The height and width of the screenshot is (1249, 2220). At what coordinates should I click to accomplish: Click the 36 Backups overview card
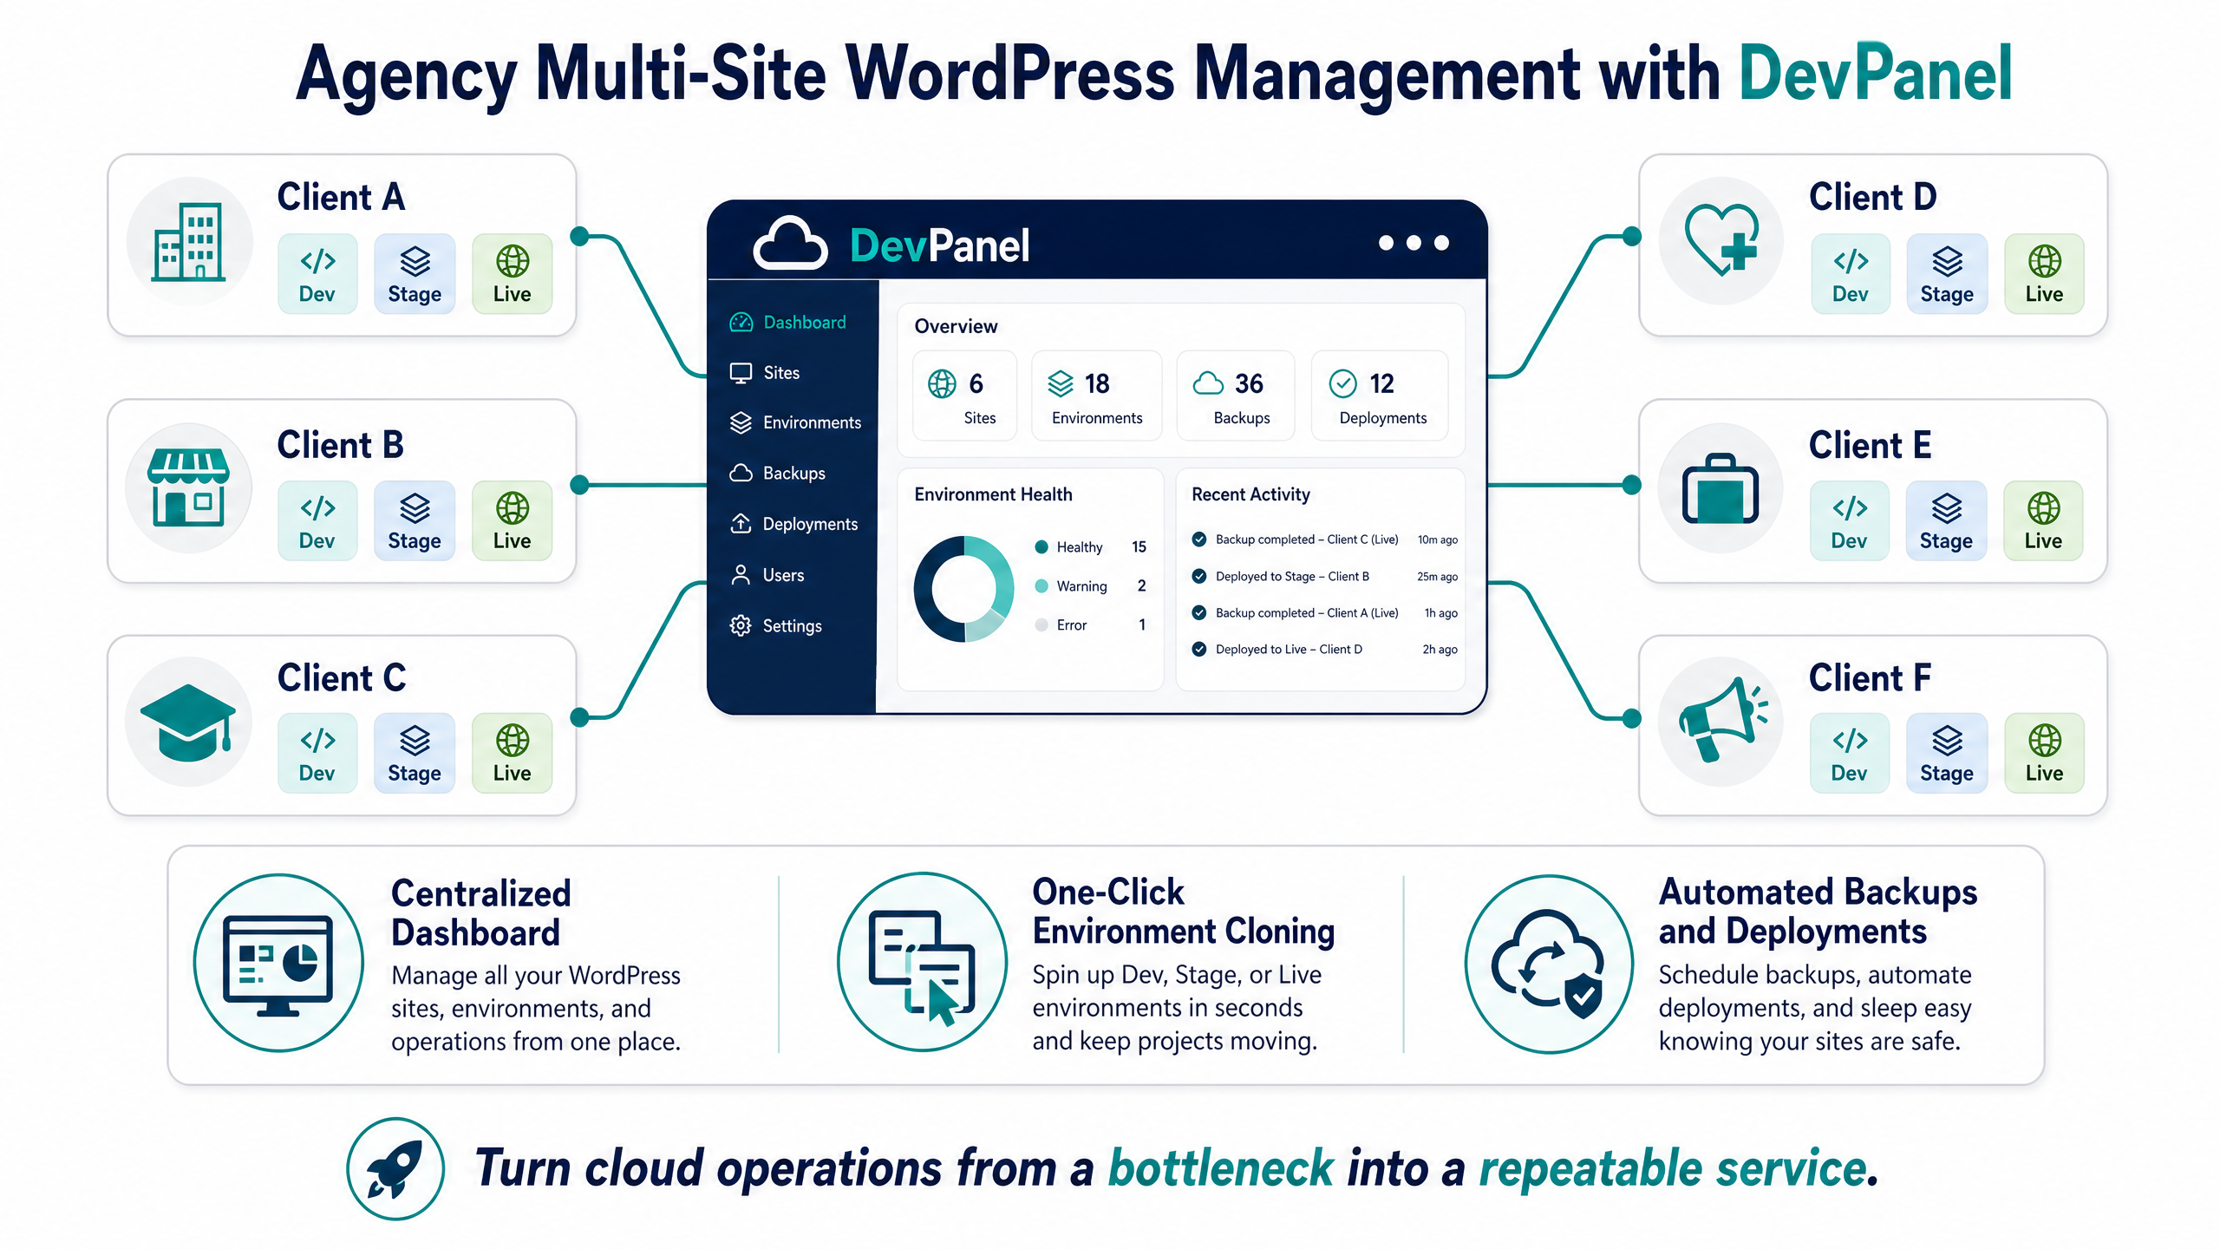(1235, 396)
